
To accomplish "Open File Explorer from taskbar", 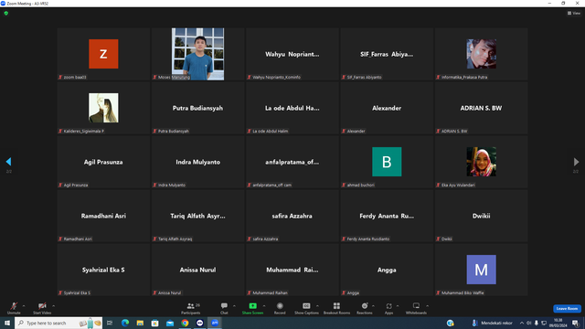I will 140,323.
